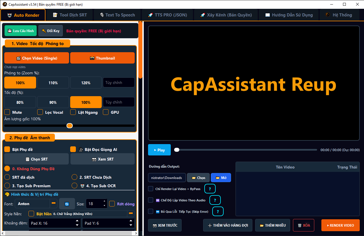Screen dimensions: 364x236
Task: Click the font refresh icon button
Action: [67, 204]
